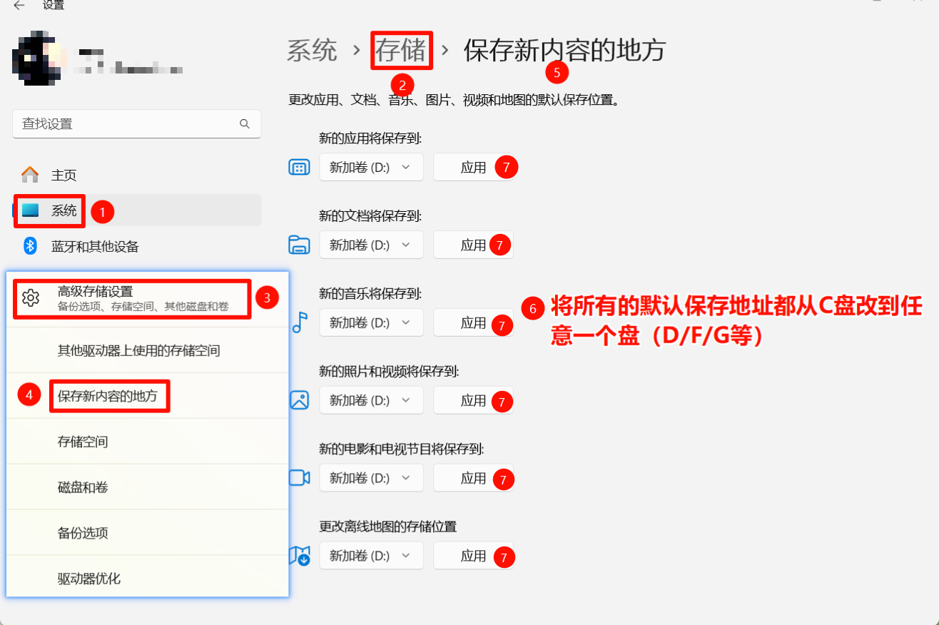
Task: Click the photos and videos icon
Action: tap(299, 400)
